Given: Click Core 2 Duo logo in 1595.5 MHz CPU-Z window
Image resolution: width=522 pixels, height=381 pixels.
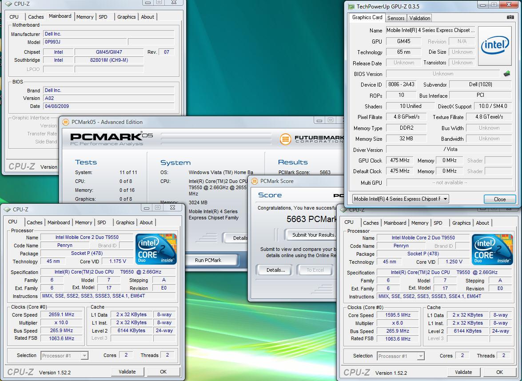Looking at the screenshot, I should point(492,250).
